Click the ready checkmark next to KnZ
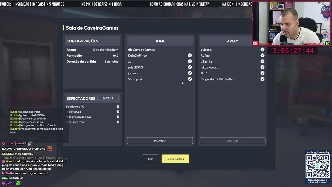This screenshot has height=187, width=332. pyautogui.click(x=262, y=73)
